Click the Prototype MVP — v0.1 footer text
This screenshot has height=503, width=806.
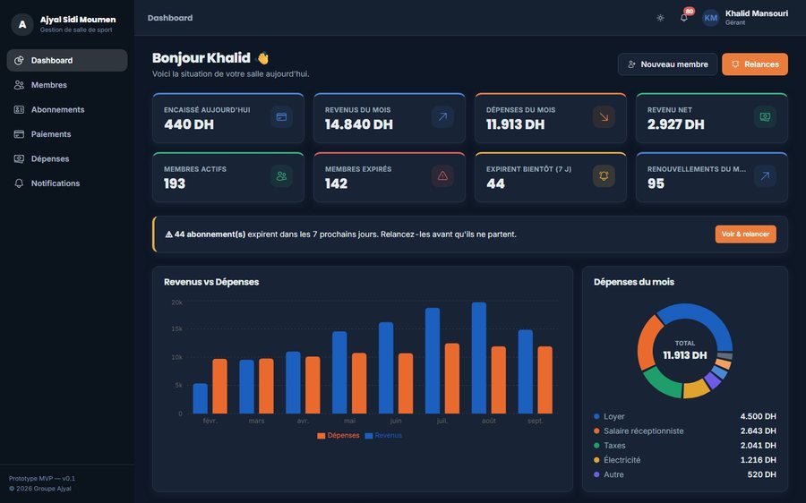pyautogui.click(x=41, y=479)
